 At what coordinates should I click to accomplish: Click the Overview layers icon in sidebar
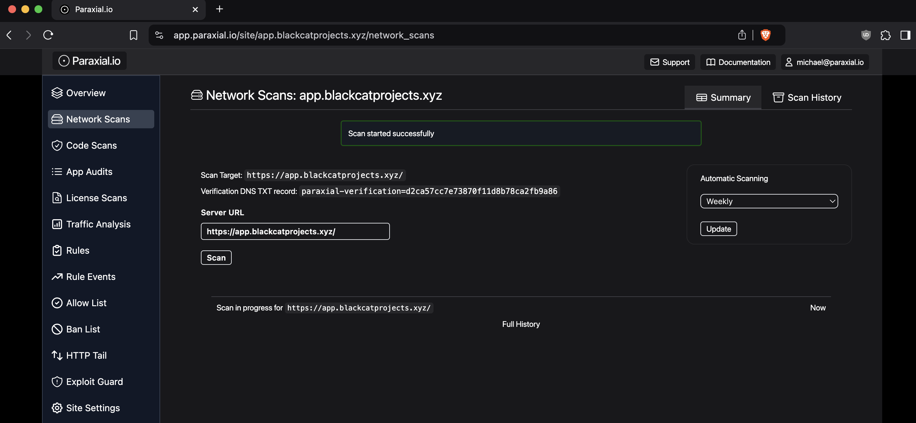tap(57, 93)
